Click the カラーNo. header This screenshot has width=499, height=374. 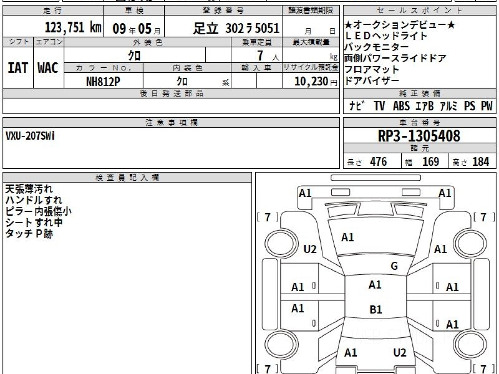pos(104,68)
